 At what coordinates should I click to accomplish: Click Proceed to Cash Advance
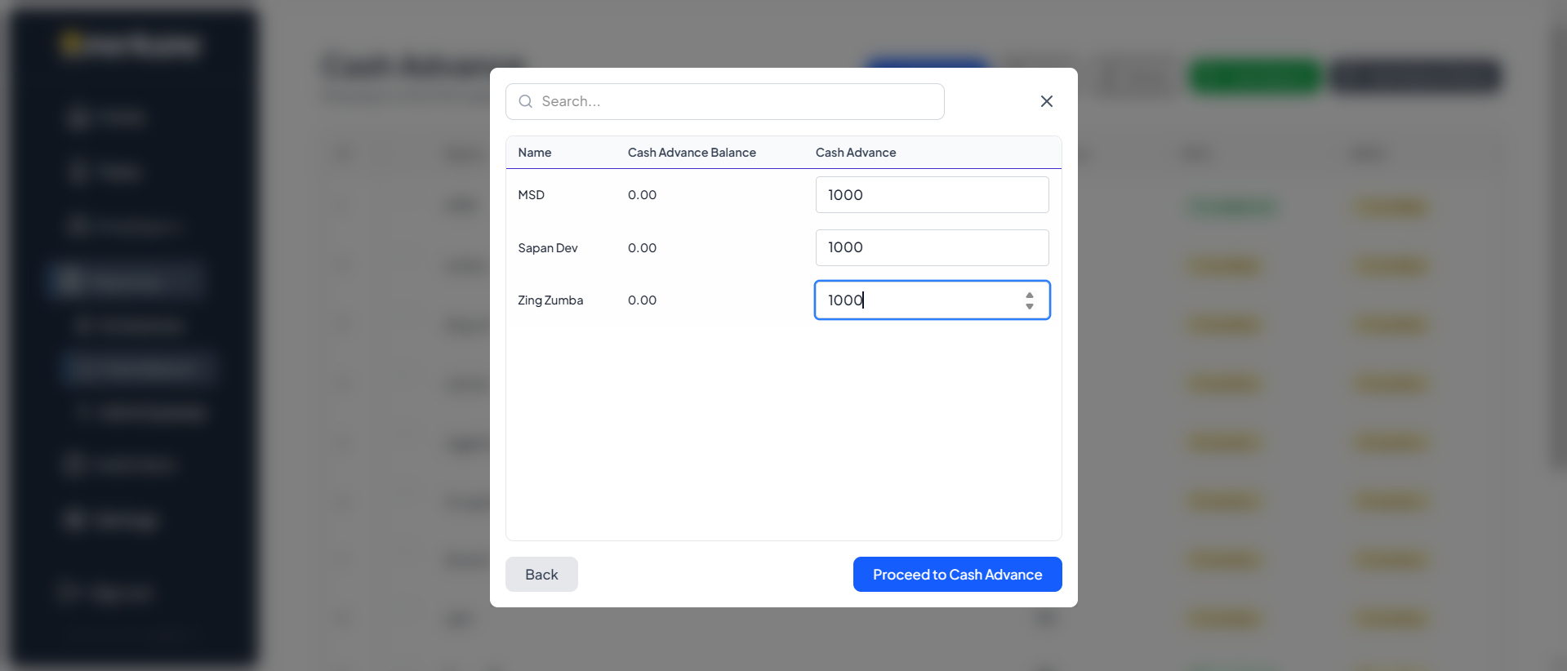(957, 575)
